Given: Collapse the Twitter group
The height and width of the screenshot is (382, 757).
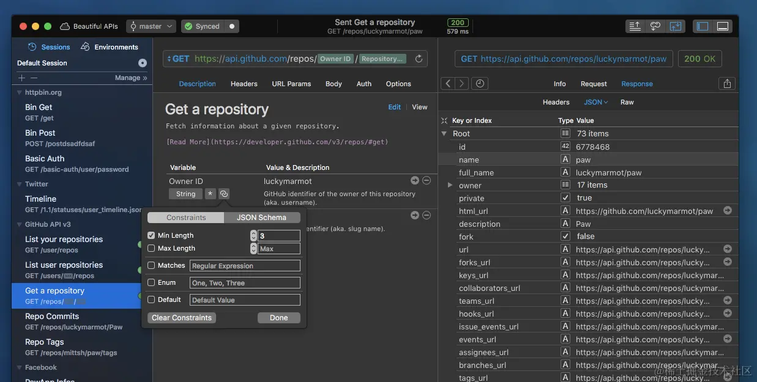Looking at the screenshot, I should coord(19,184).
